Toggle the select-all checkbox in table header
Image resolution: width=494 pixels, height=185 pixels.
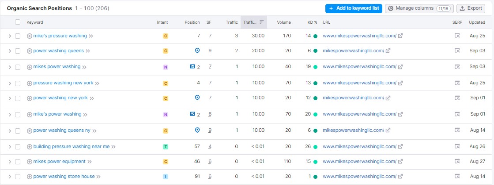(18, 22)
